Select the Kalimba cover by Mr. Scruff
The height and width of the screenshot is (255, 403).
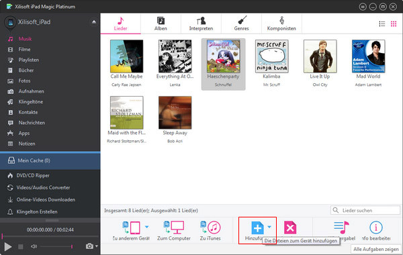click(271, 56)
